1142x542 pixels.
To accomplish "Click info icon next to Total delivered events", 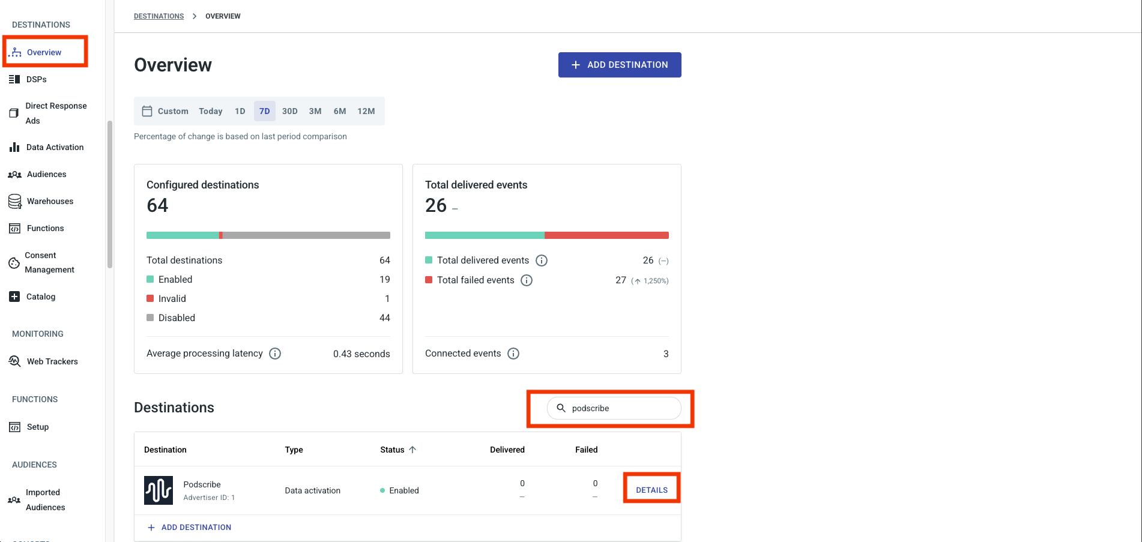I will coord(542,260).
